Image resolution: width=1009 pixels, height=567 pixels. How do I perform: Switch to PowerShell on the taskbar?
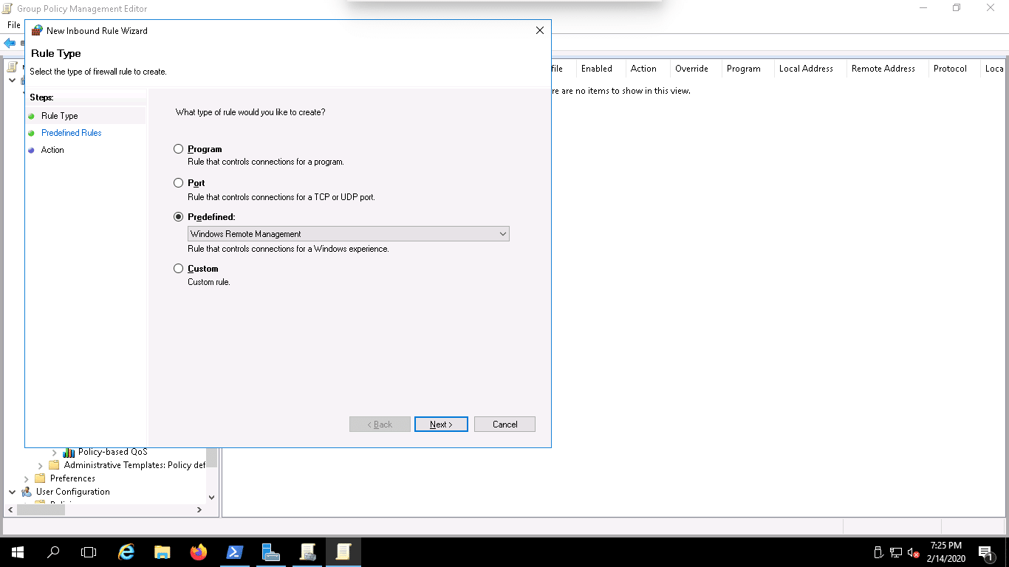pyautogui.click(x=235, y=552)
